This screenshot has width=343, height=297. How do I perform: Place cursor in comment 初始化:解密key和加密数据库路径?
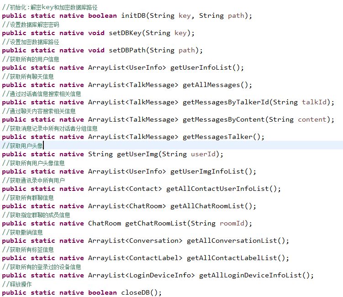pyautogui.click(x=50, y=7)
